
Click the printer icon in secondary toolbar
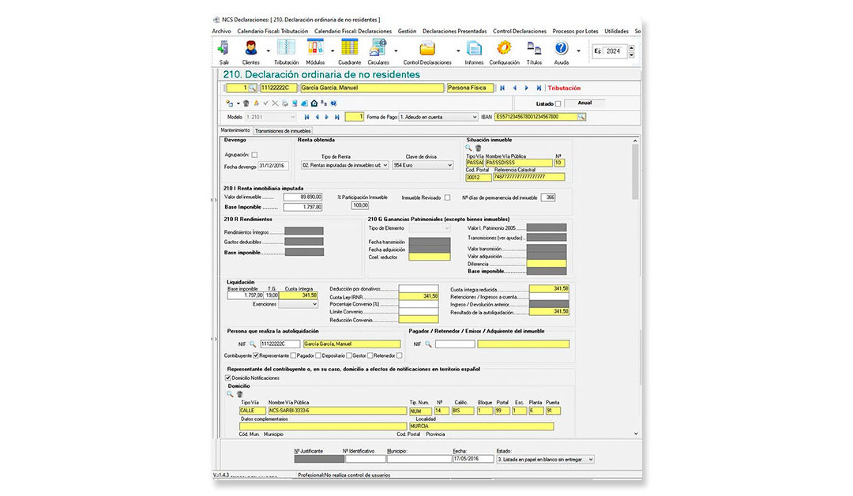[x=284, y=103]
